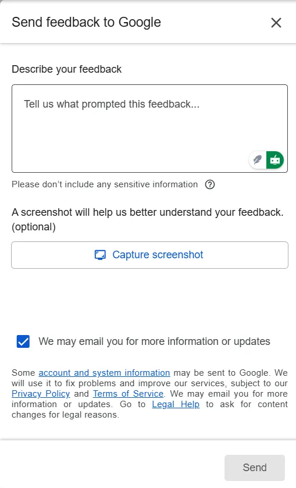The width and height of the screenshot is (296, 488).
Task: Click the '(optional)' text under screenshot prompt
Action: tap(34, 227)
